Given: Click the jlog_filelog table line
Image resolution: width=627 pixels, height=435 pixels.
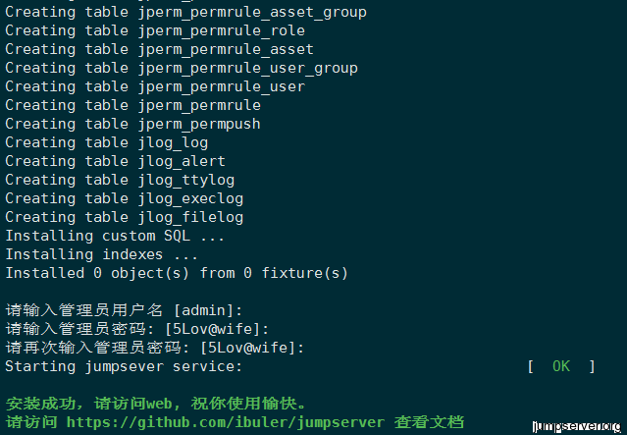Looking at the screenshot, I should point(124,217).
